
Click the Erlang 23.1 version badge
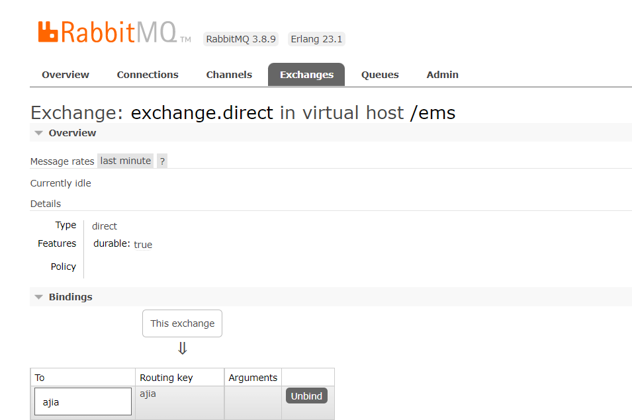[316, 39]
